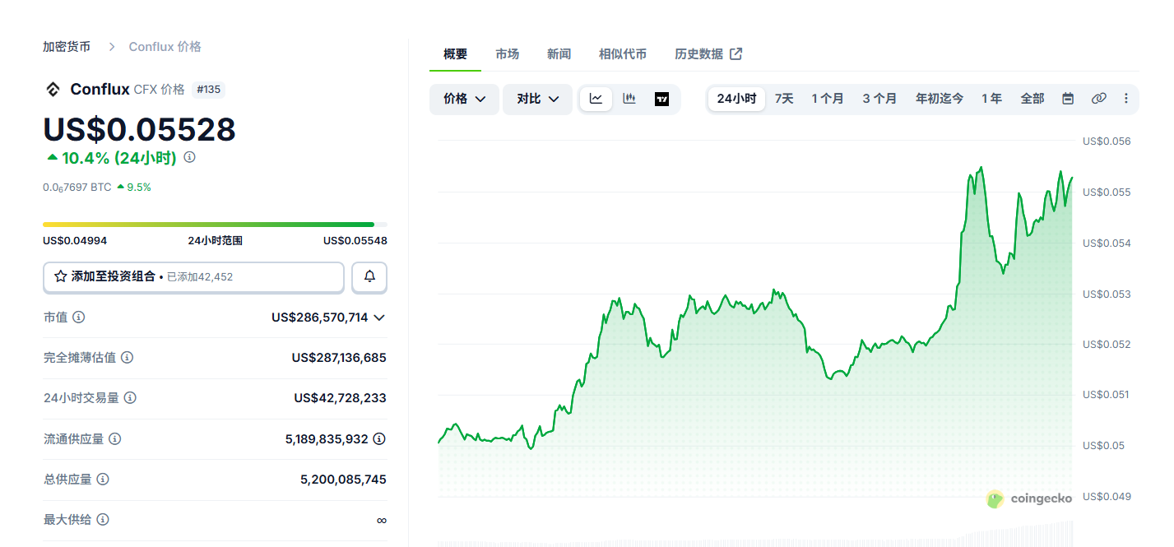This screenshot has height=547, width=1174.
Task: Click the Conflux logo icon
Action: pos(53,90)
